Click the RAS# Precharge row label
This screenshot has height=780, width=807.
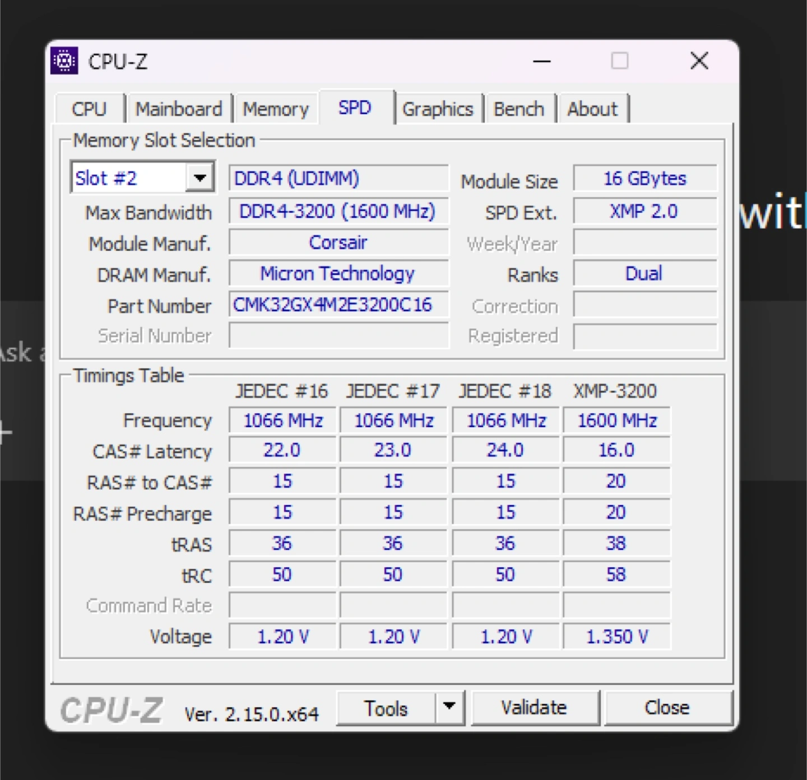142,513
